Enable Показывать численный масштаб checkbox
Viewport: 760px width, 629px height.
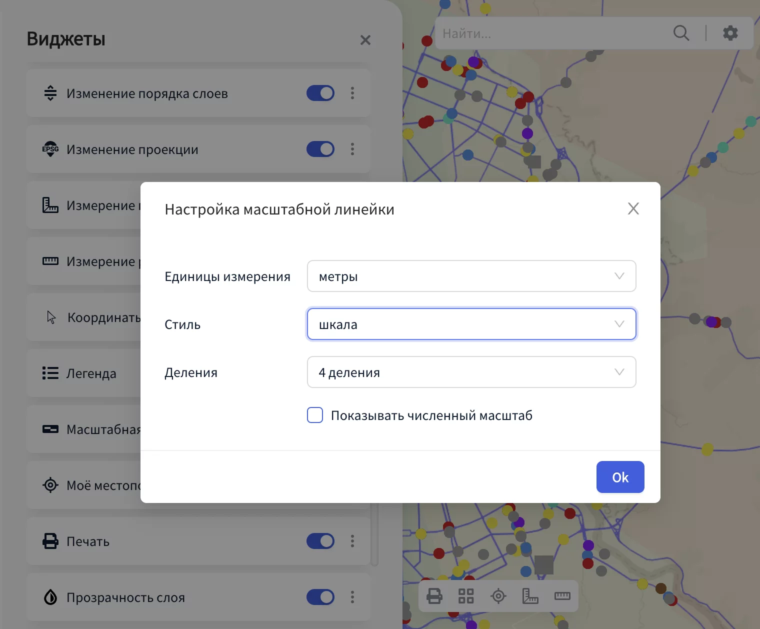[x=315, y=415]
